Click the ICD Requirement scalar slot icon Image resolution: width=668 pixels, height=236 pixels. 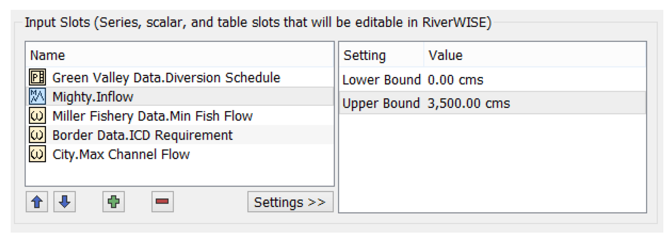coord(35,135)
